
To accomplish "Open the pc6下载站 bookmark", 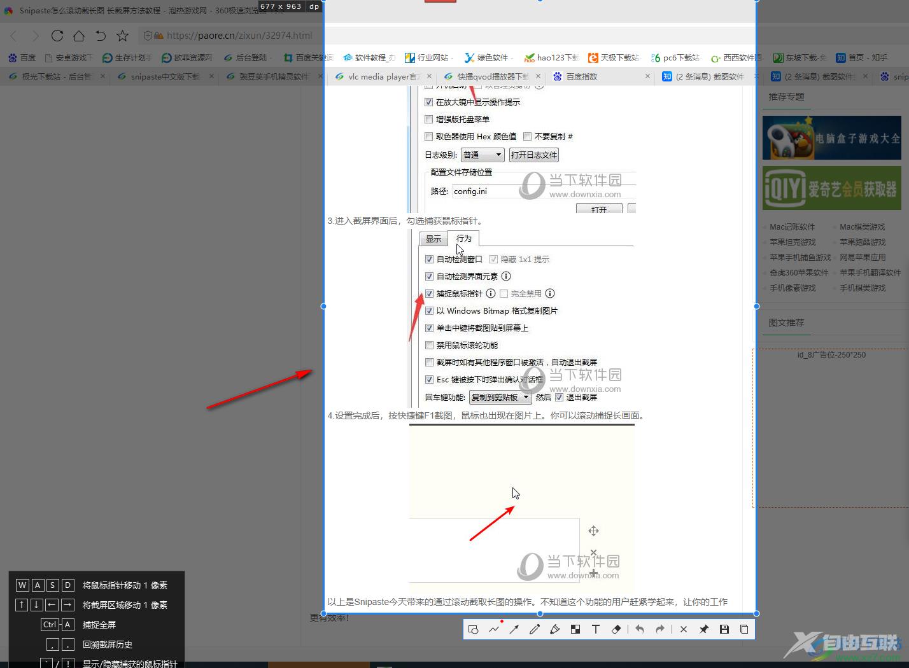I will 675,57.
